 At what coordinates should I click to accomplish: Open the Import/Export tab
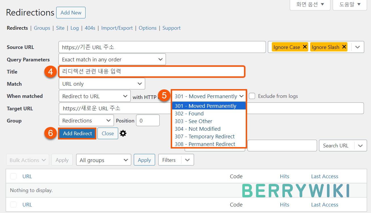click(117, 28)
